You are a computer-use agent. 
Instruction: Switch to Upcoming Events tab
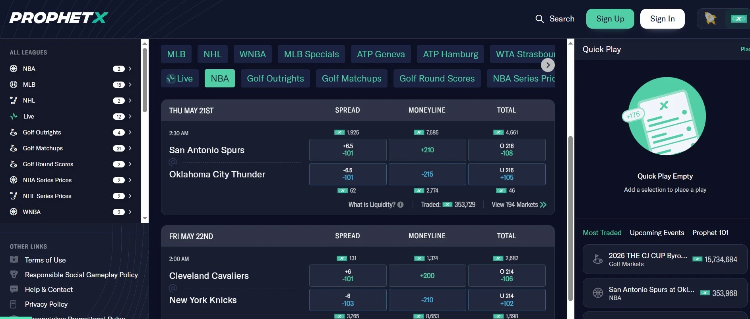point(657,233)
